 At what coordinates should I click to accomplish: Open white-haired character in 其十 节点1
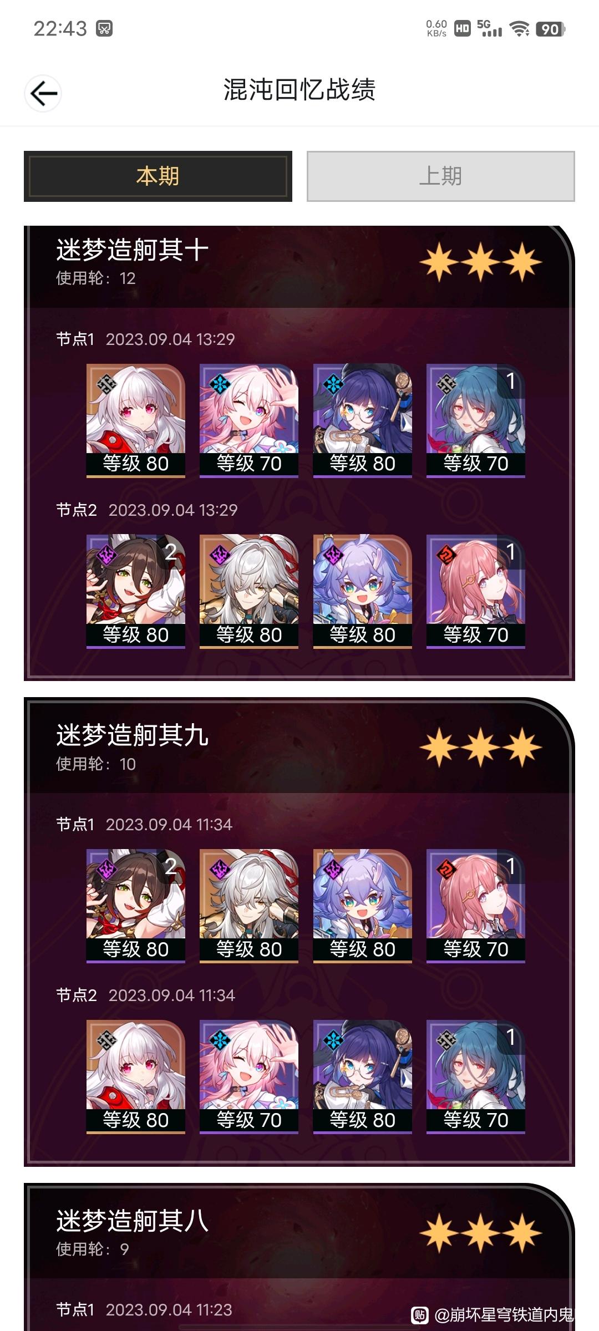[x=136, y=420]
